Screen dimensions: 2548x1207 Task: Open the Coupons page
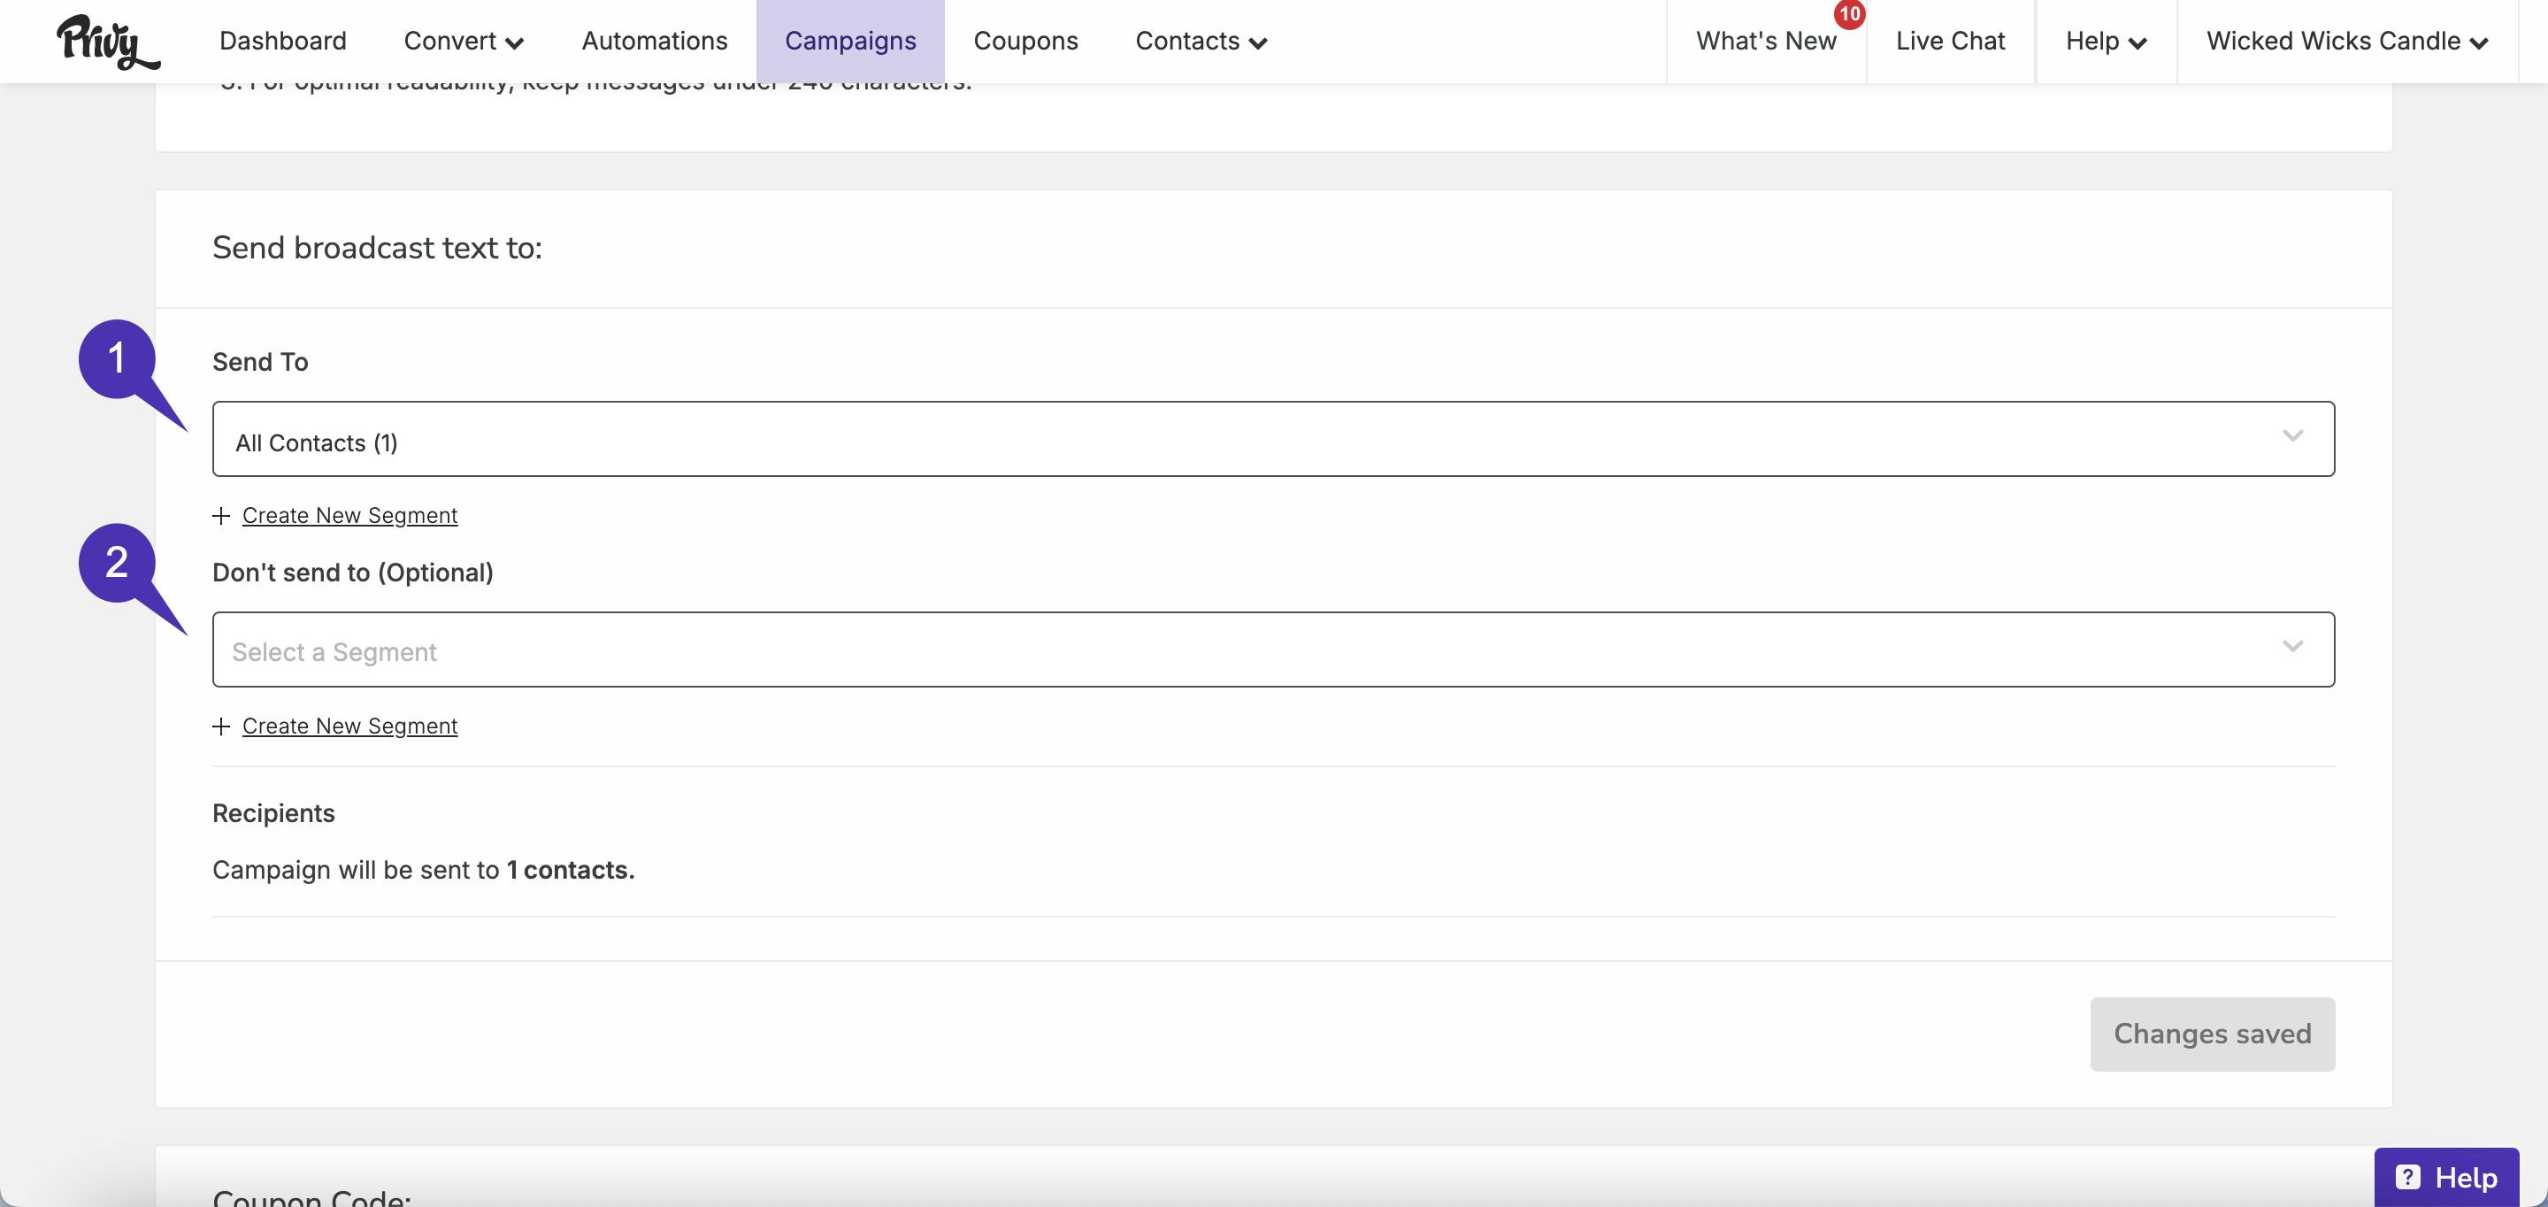pos(1025,41)
